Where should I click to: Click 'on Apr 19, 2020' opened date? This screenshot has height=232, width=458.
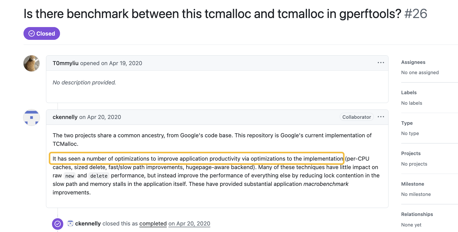(x=121, y=63)
